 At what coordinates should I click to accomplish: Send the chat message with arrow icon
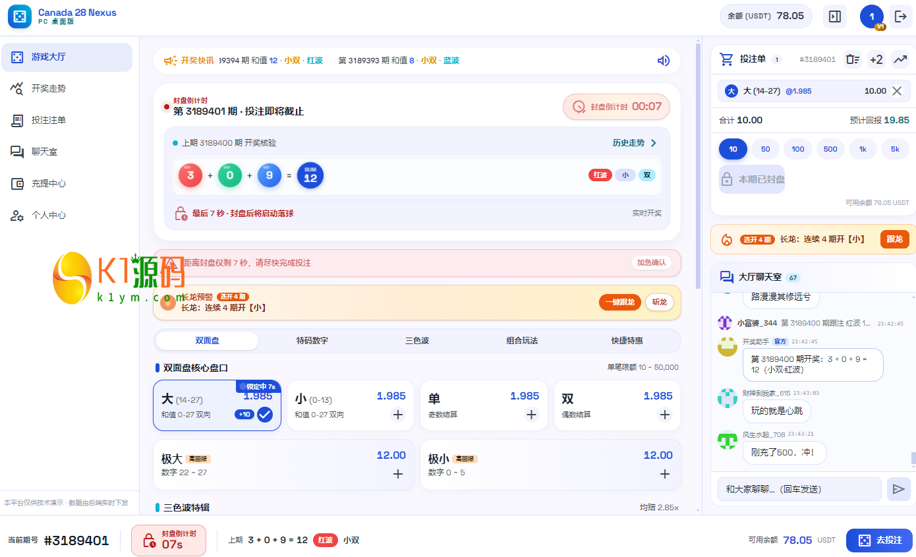(x=898, y=489)
